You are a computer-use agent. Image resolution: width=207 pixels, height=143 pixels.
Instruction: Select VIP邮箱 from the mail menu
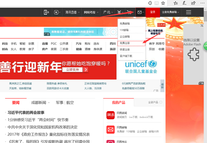pos(124,30)
